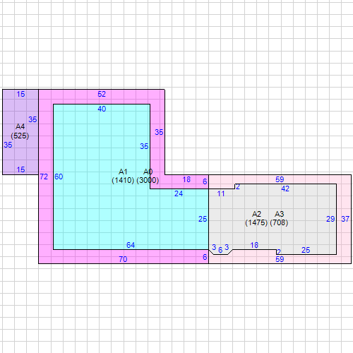The image size is (353, 353).
Task: Select the 11 dimension label
Action: 221,193
